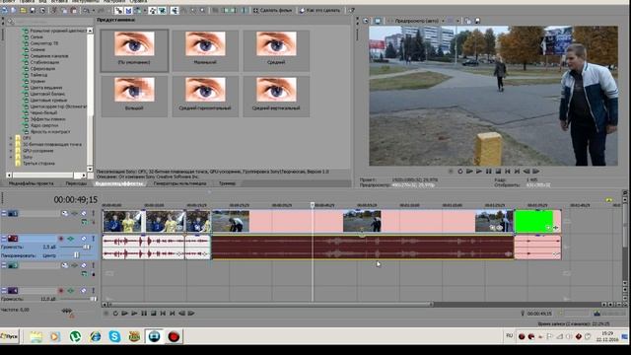The height and width of the screenshot is (355, 631).
Task: Click the Cut scissors toolbar icon
Action: click(x=53, y=10)
